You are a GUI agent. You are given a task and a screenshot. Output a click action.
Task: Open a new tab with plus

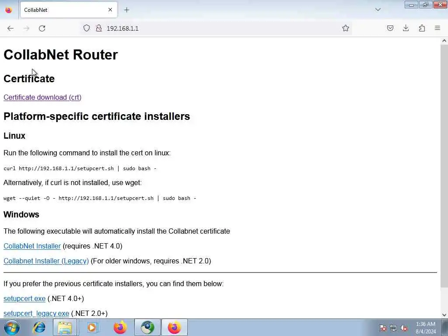[x=126, y=10]
